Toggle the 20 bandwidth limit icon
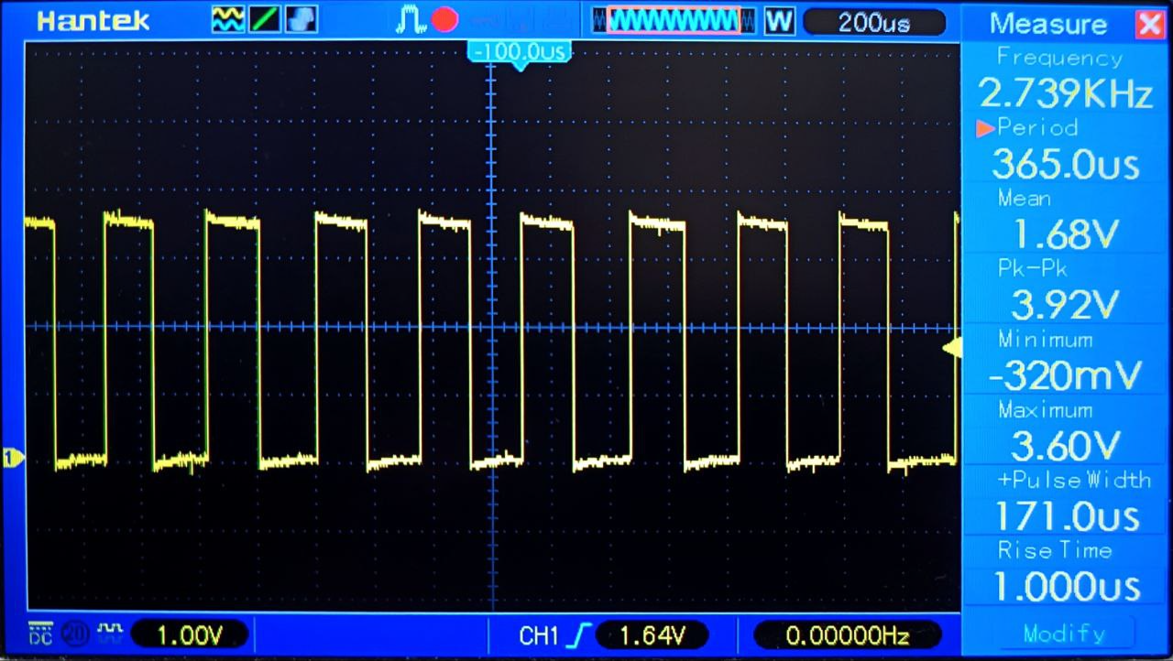1173x661 pixels. coord(76,634)
